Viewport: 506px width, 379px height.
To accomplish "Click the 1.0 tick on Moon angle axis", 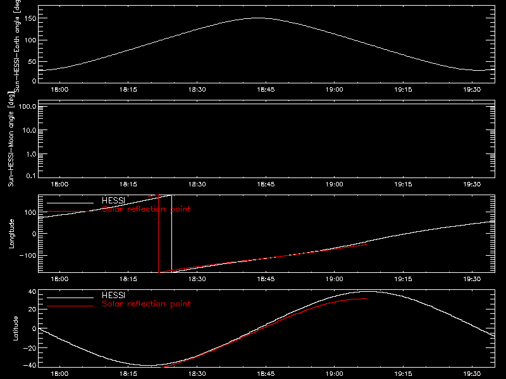I will (x=31, y=154).
